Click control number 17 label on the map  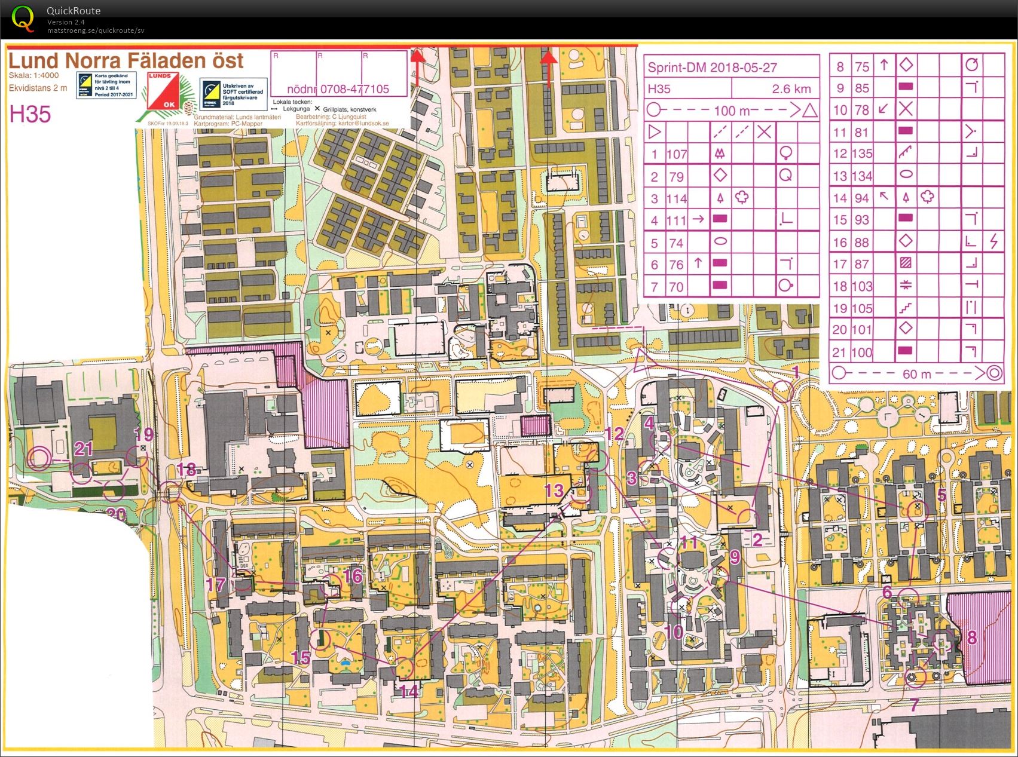pyautogui.click(x=216, y=584)
